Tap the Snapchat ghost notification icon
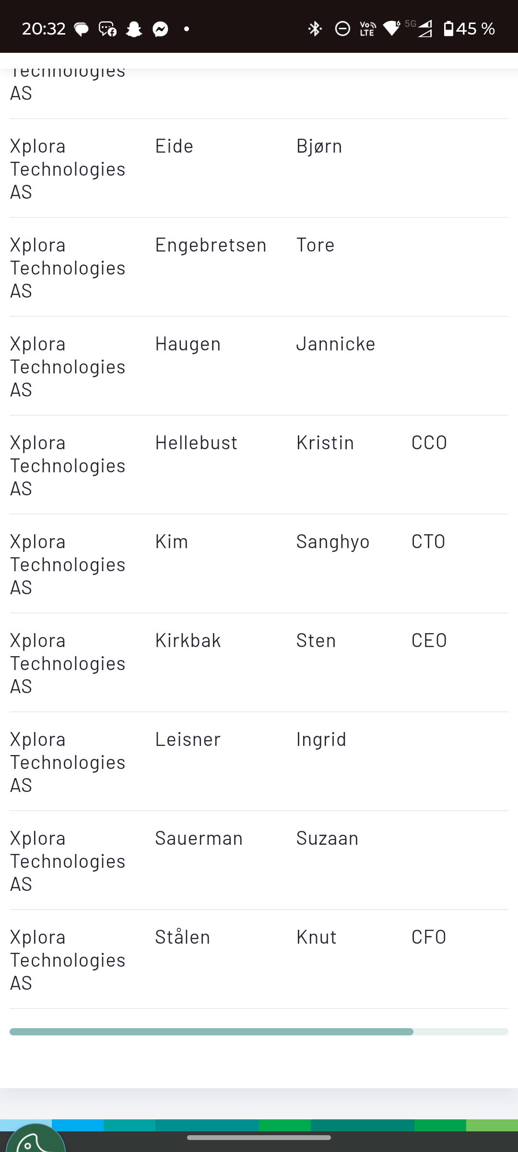 (x=134, y=29)
